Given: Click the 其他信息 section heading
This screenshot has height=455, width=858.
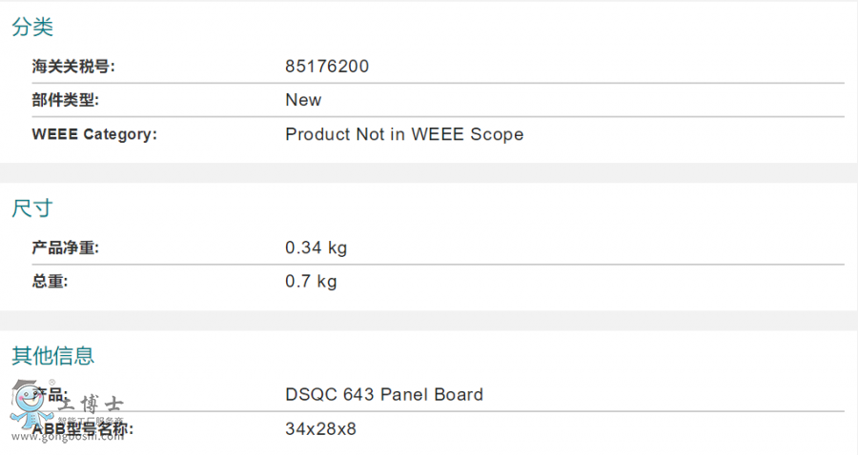Looking at the screenshot, I should (53, 356).
